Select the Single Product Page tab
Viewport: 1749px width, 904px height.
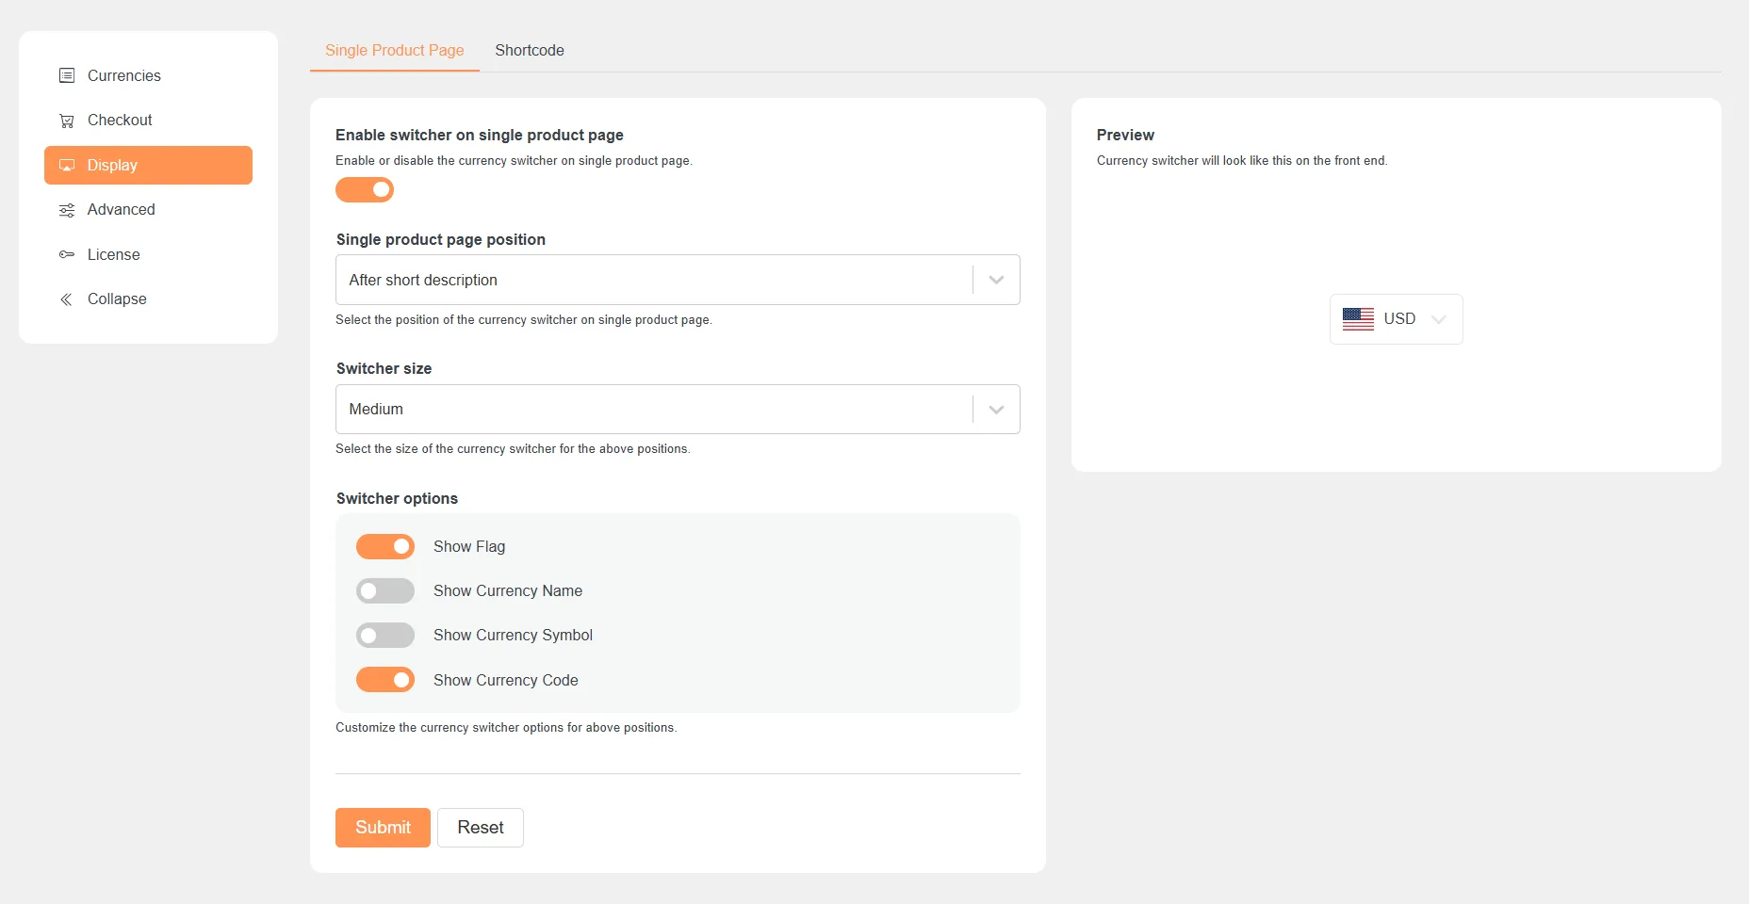[395, 51]
